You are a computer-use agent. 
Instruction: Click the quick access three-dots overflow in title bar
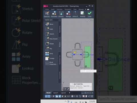click(47, 6)
